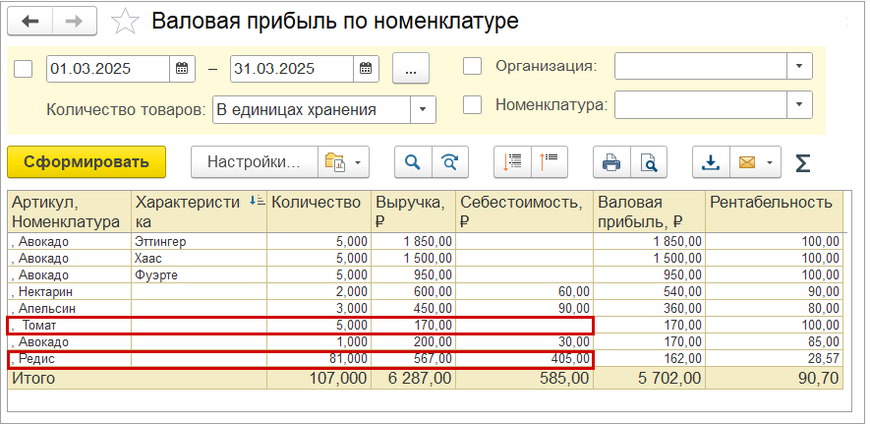Image resolution: width=870 pixels, height=424 pixels.
Task: Open calendar for end date 31.03.2025
Action: [x=365, y=69]
